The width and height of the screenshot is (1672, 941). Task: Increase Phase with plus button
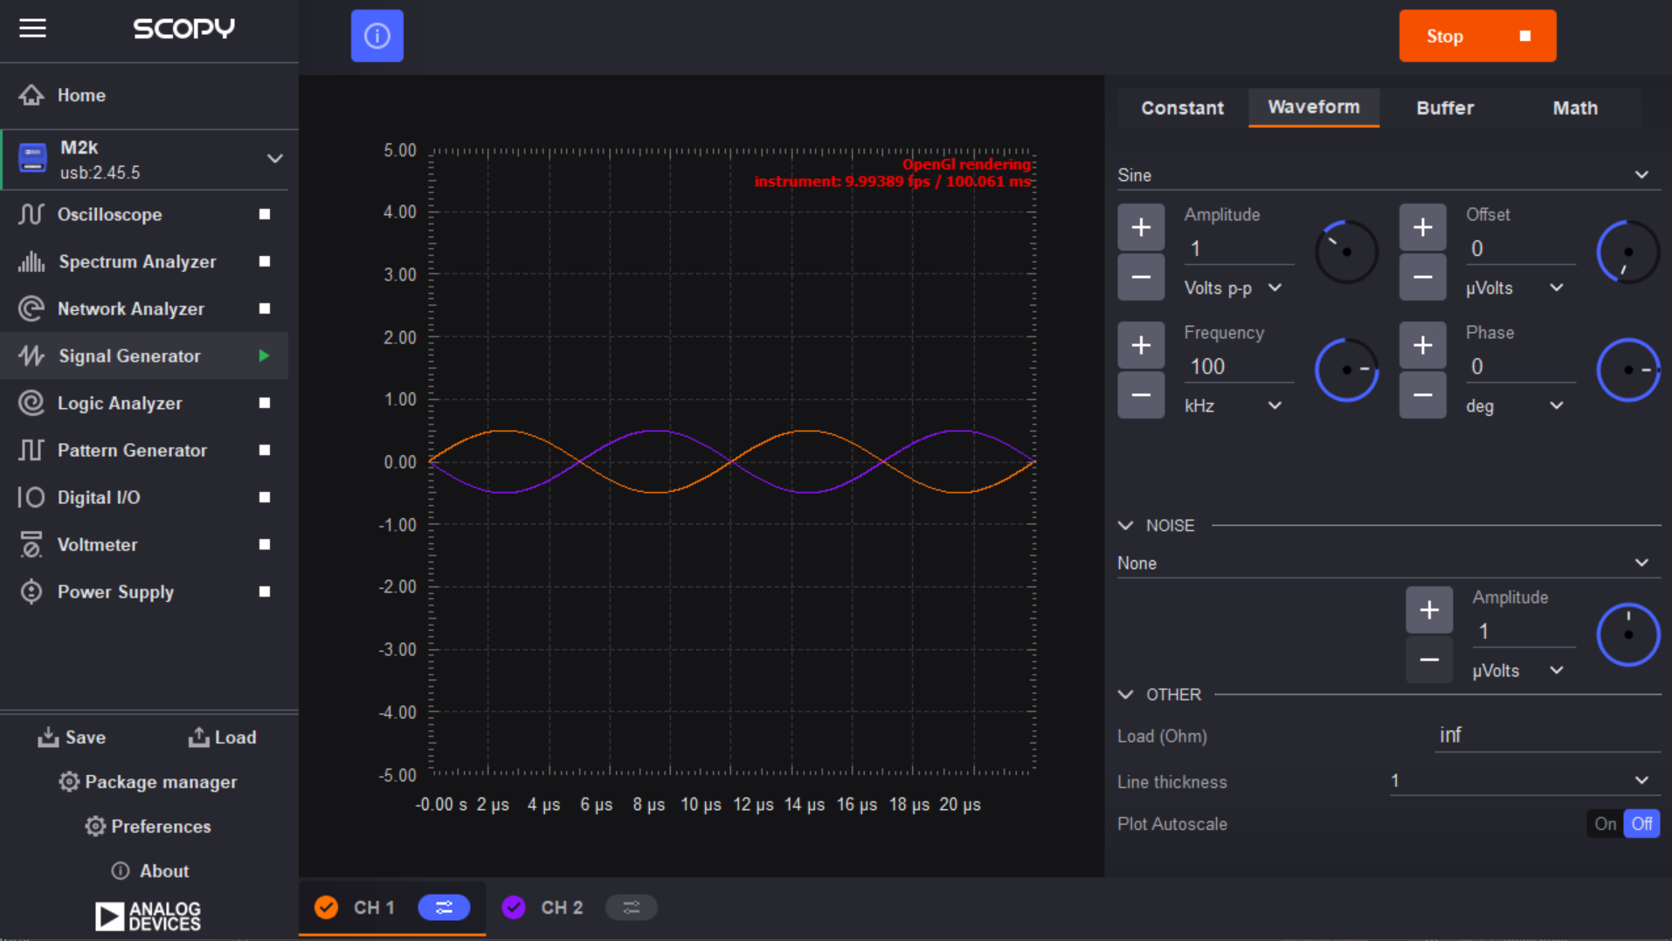pyautogui.click(x=1422, y=345)
